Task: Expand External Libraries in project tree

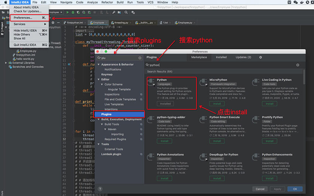Action: tap(6, 63)
